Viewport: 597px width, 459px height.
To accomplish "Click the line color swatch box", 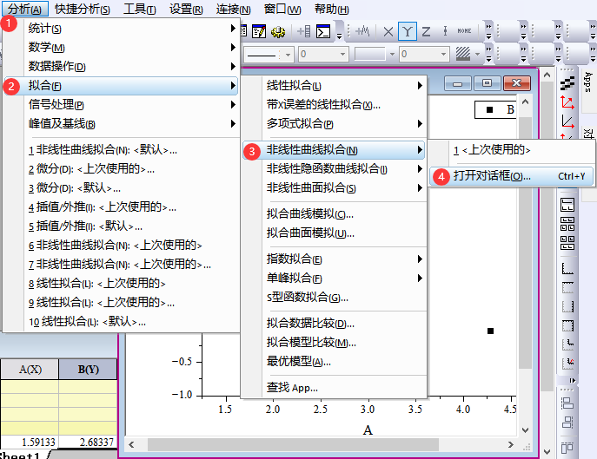I will point(369,54).
